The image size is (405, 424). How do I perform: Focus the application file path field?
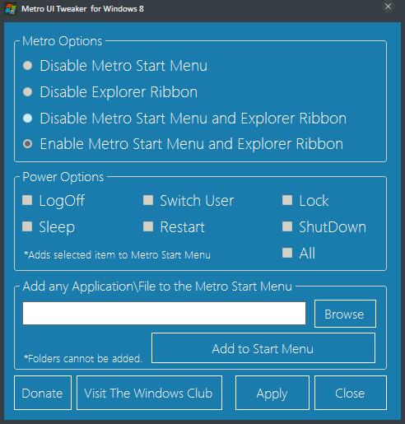(164, 313)
